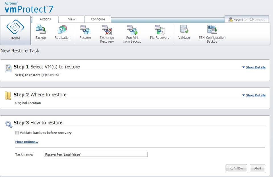This screenshot has width=273, height=177.
Task: Choose the Validate toolbar icon
Action: click(184, 29)
